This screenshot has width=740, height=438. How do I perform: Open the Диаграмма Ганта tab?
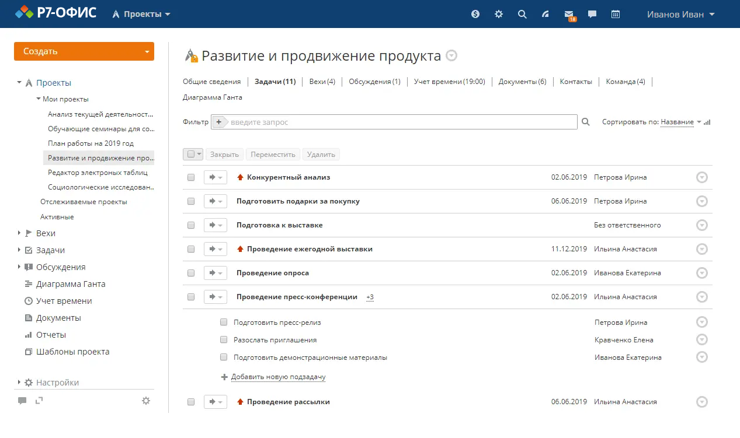[212, 97]
